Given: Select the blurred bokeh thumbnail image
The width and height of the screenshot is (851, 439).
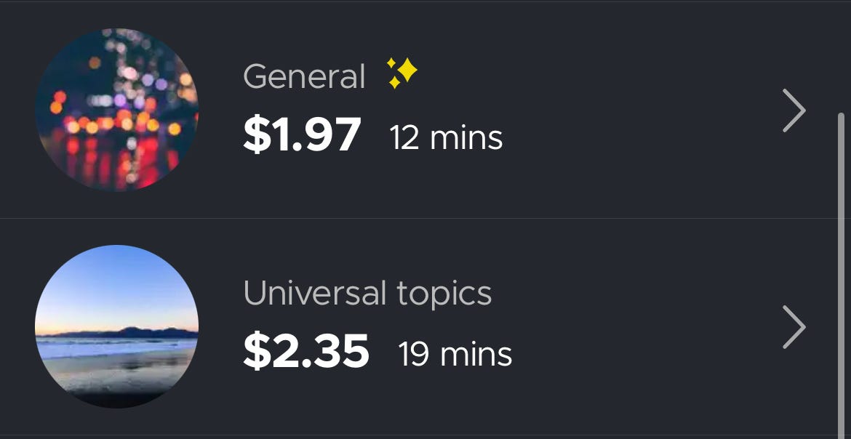Looking at the screenshot, I should coord(116,109).
